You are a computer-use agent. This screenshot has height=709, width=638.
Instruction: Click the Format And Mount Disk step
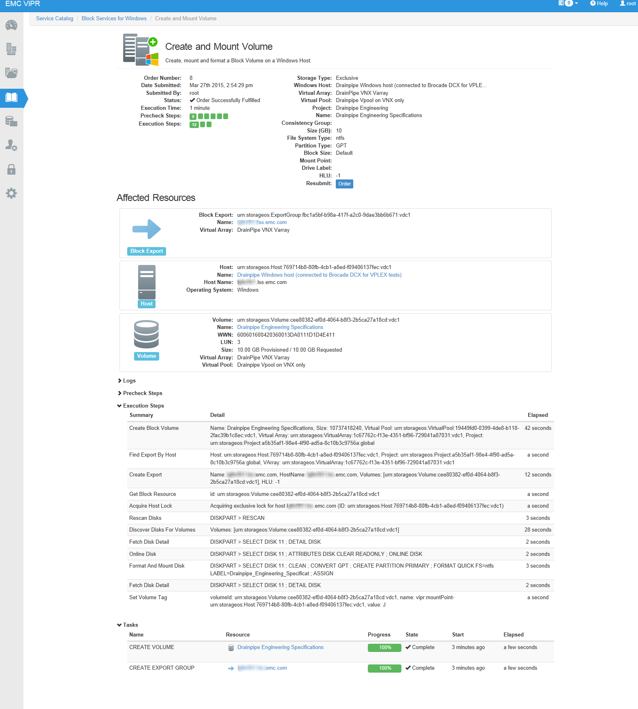157,566
